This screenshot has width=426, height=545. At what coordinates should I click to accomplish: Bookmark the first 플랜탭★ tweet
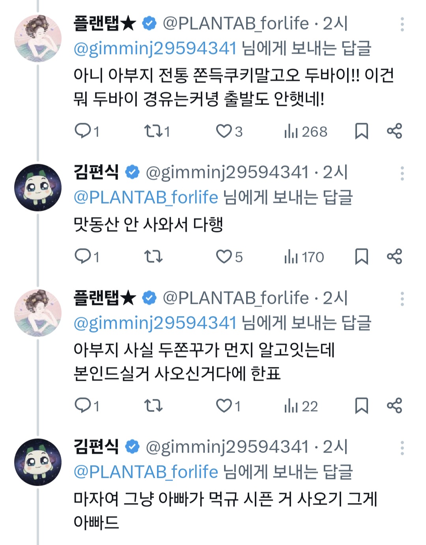point(361,131)
